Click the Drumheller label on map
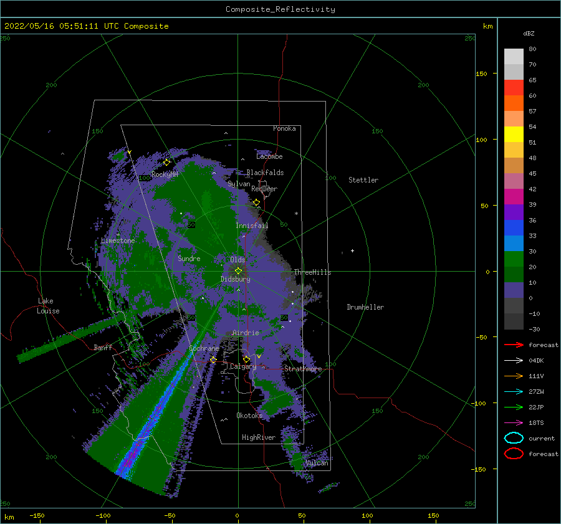Screen dimensions: 561x524 click(x=365, y=307)
